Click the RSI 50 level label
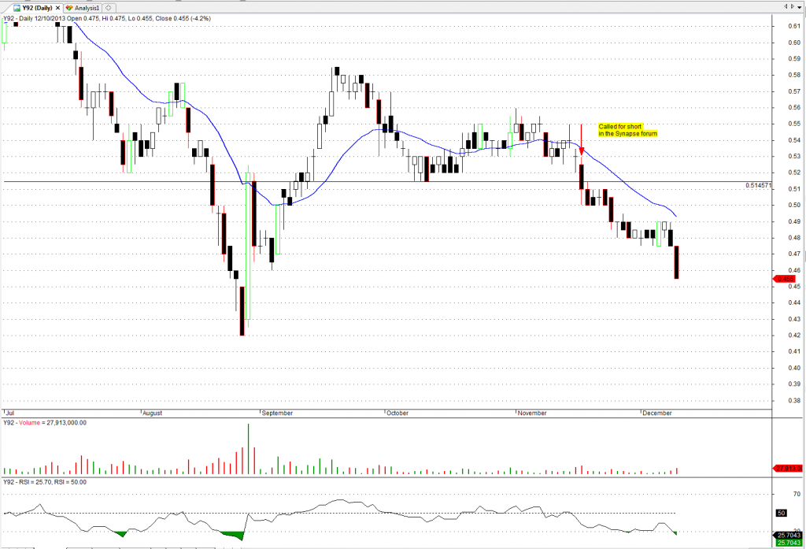 [x=782, y=513]
